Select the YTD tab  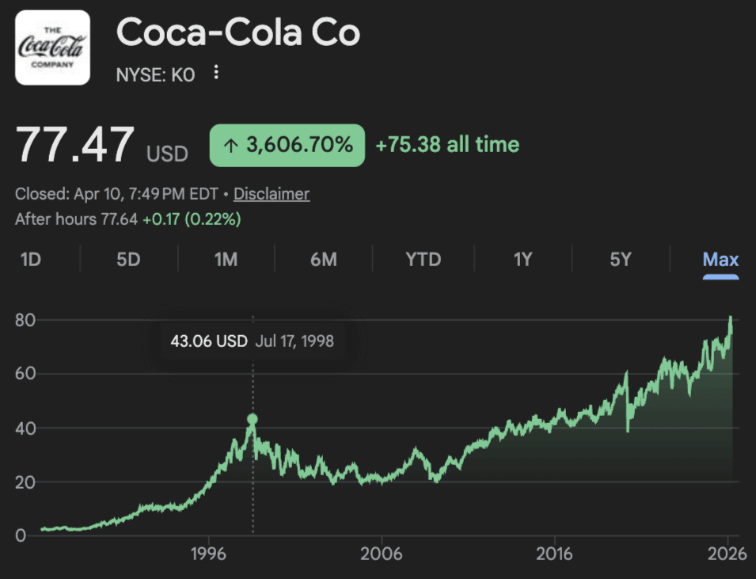click(x=423, y=260)
